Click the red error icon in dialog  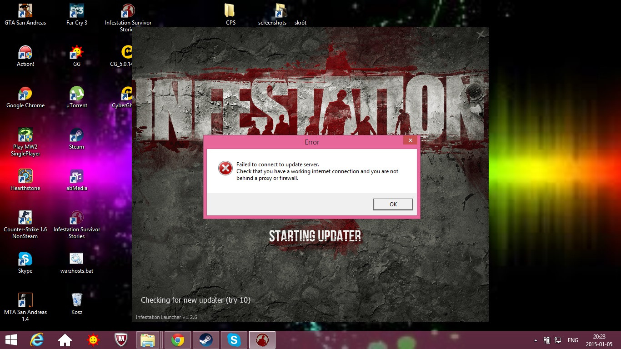pyautogui.click(x=225, y=168)
